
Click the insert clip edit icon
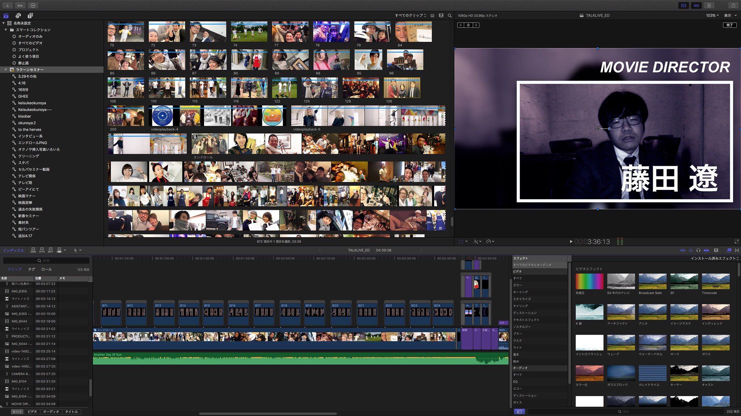coord(42,250)
